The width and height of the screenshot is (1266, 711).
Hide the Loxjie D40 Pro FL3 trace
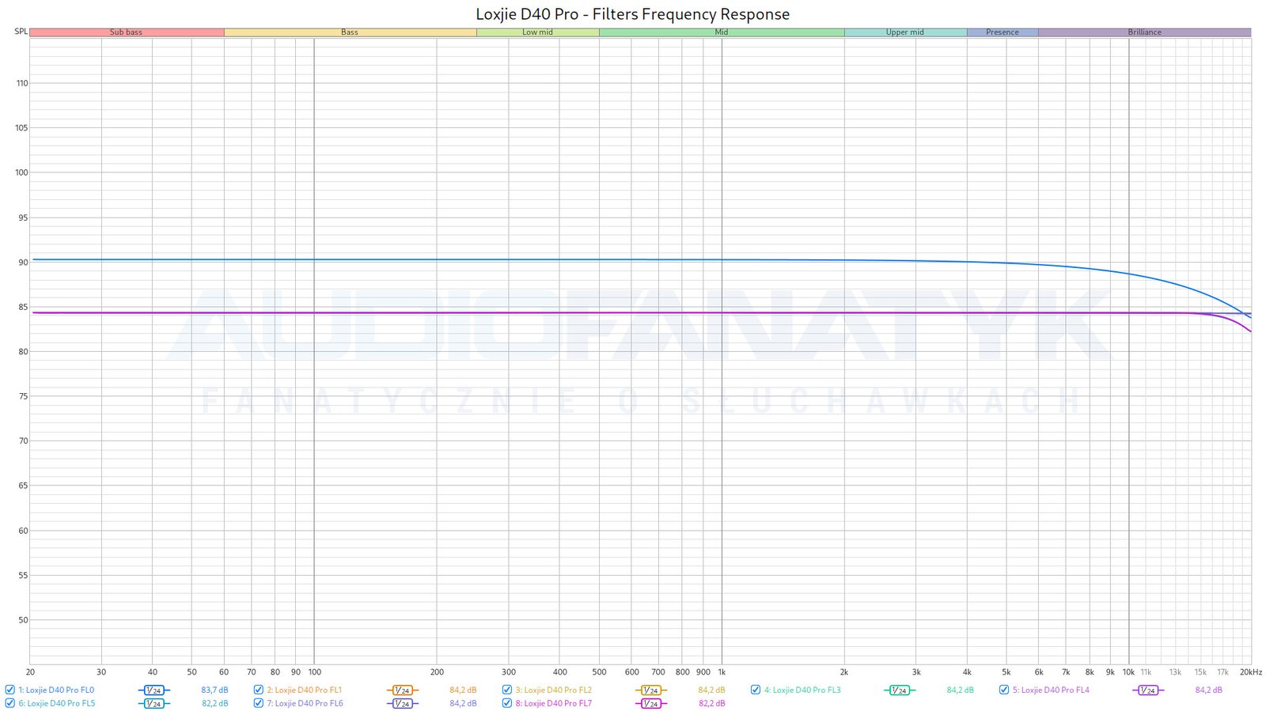(x=756, y=690)
